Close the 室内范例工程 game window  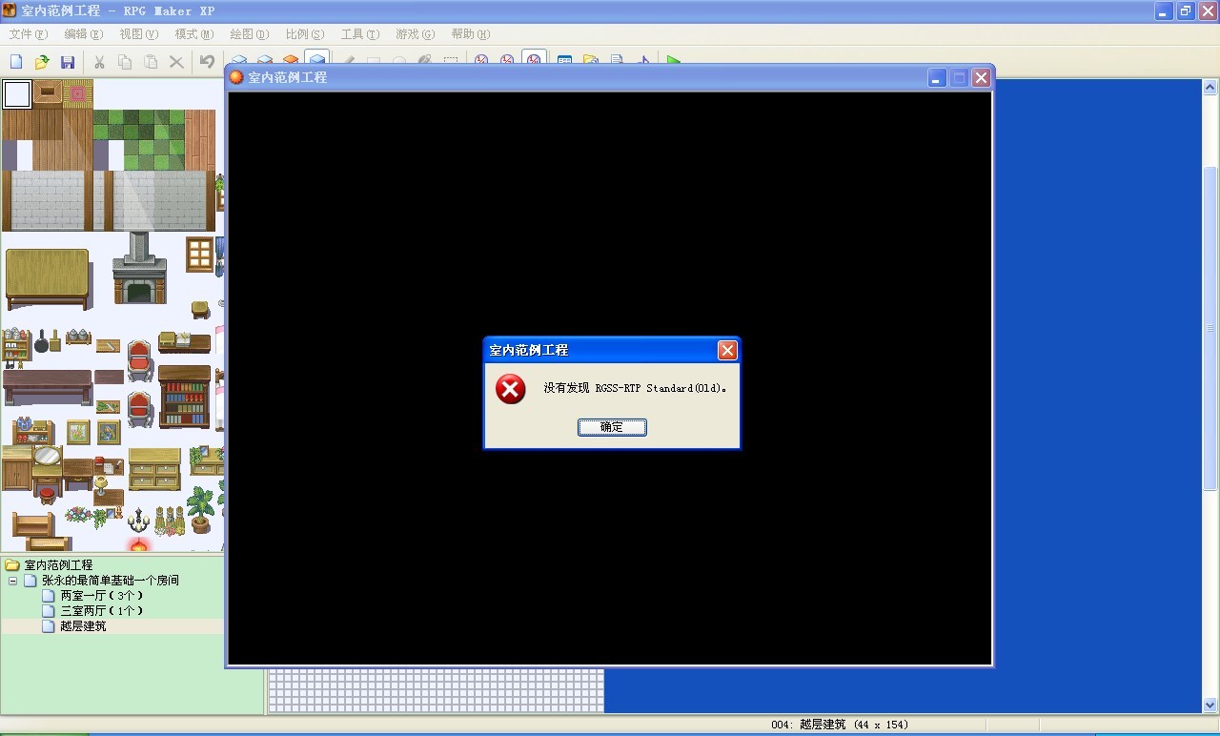[x=981, y=78]
